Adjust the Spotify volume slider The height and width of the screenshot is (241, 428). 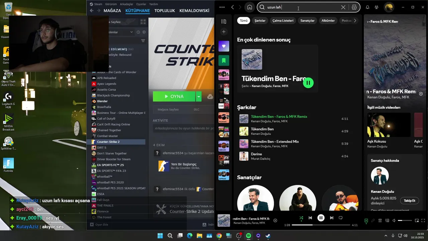point(405,221)
